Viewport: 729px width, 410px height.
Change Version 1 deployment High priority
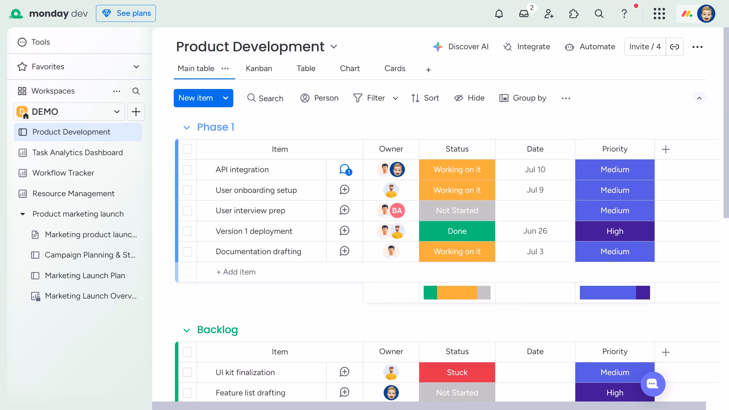(615, 231)
